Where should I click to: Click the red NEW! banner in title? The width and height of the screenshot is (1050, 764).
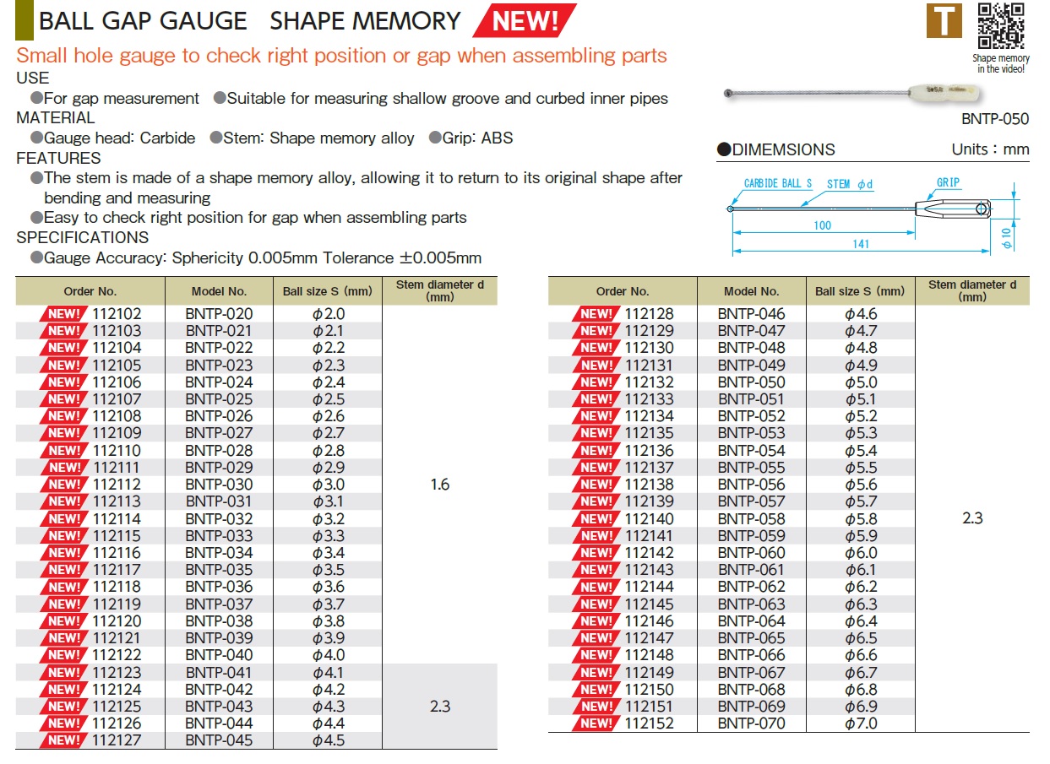525,20
